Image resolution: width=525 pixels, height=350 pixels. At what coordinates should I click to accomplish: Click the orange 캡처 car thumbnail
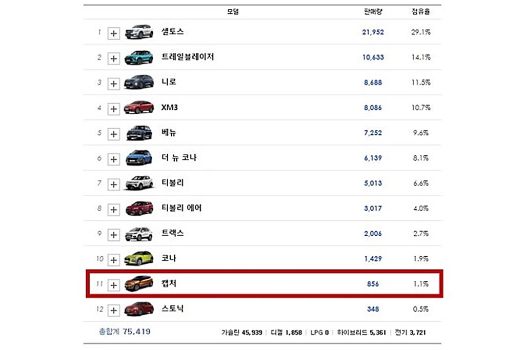coord(138,283)
